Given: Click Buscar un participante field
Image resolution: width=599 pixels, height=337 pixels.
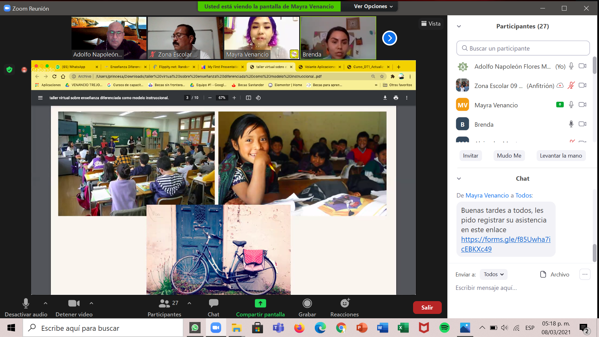Looking at the screenshot, I should (523, 48).
